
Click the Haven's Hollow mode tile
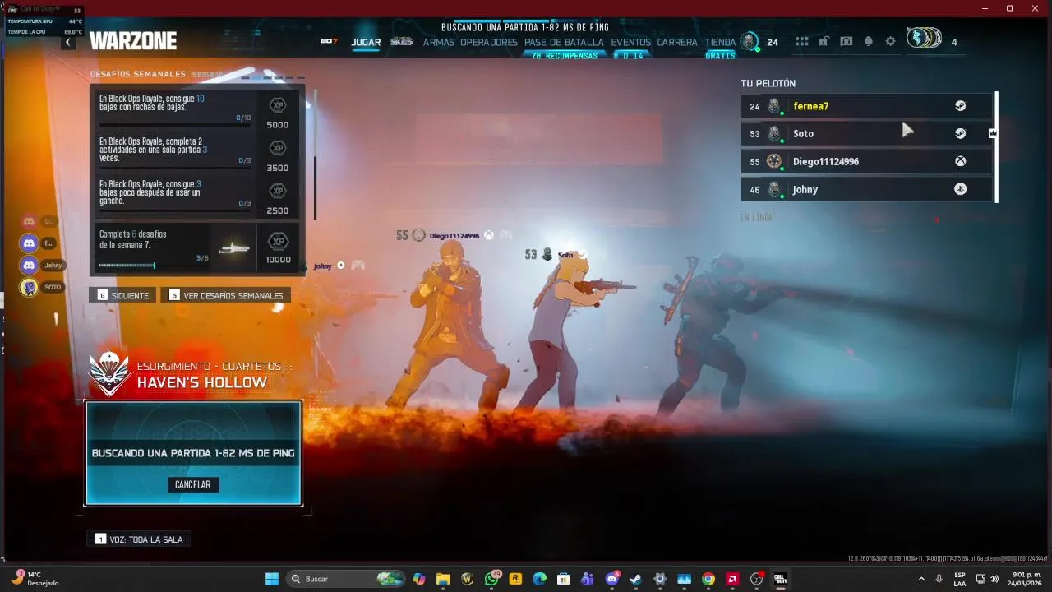193,453
